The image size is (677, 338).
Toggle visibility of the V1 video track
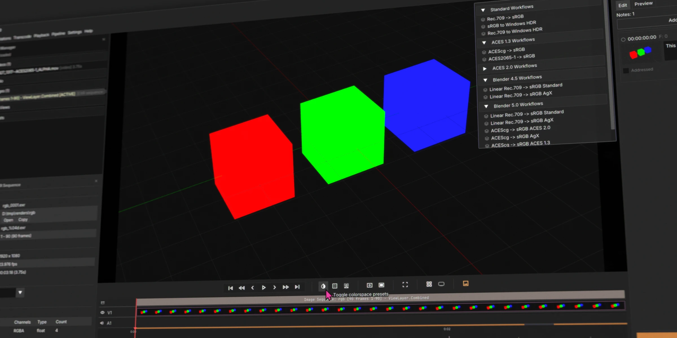[102, 313]
